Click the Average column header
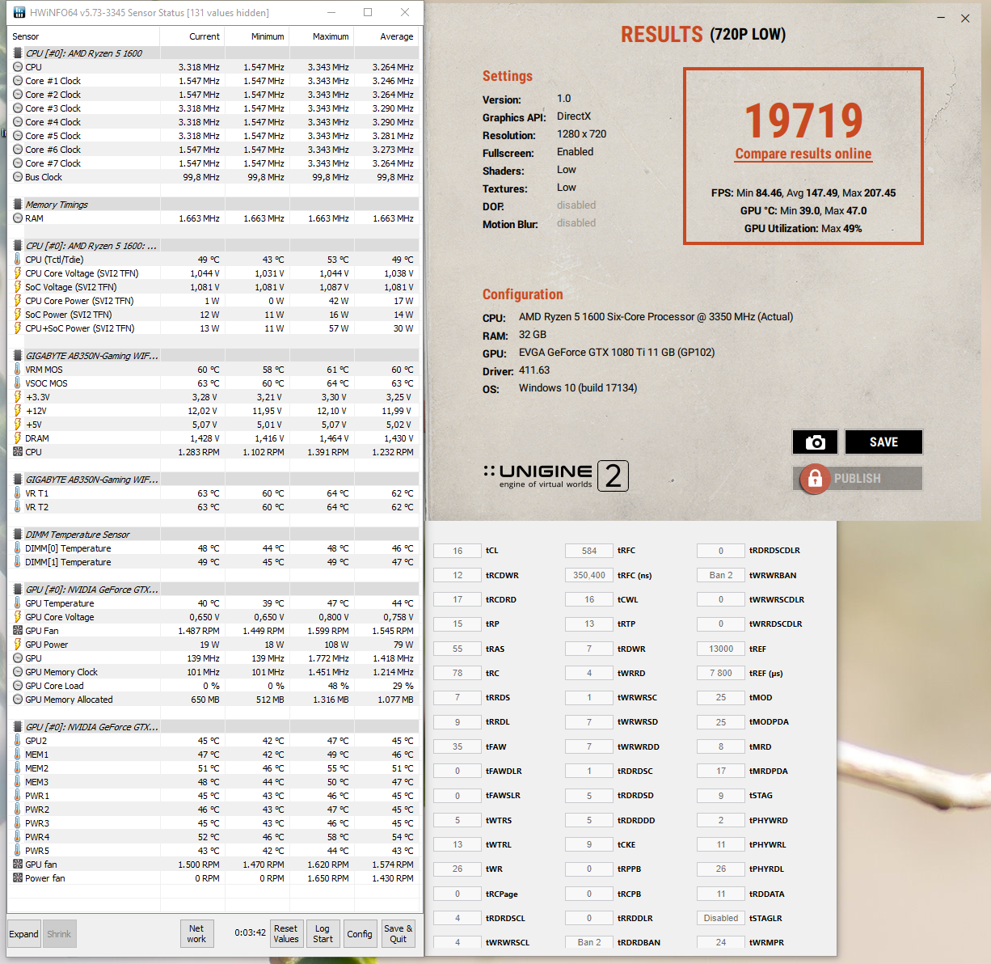The width and height of the screenshot is (991, 964). [386, 36]
